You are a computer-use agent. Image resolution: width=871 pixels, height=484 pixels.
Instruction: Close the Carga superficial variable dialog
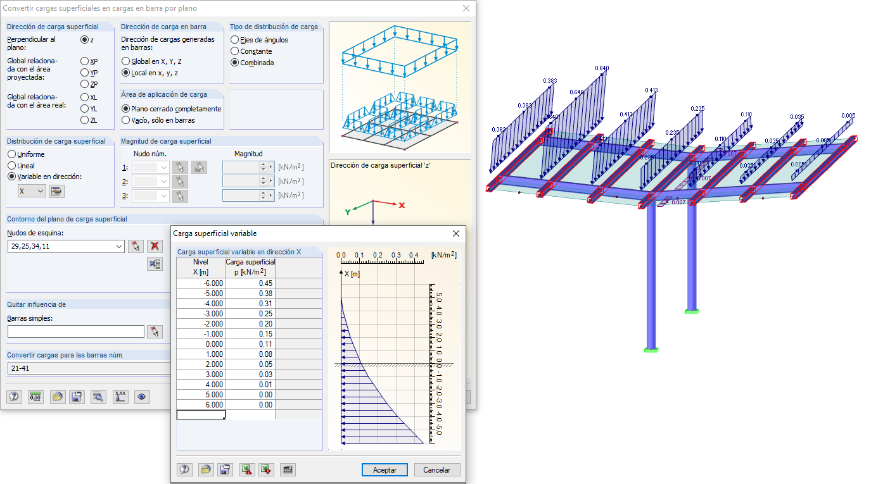click(456, 233)
